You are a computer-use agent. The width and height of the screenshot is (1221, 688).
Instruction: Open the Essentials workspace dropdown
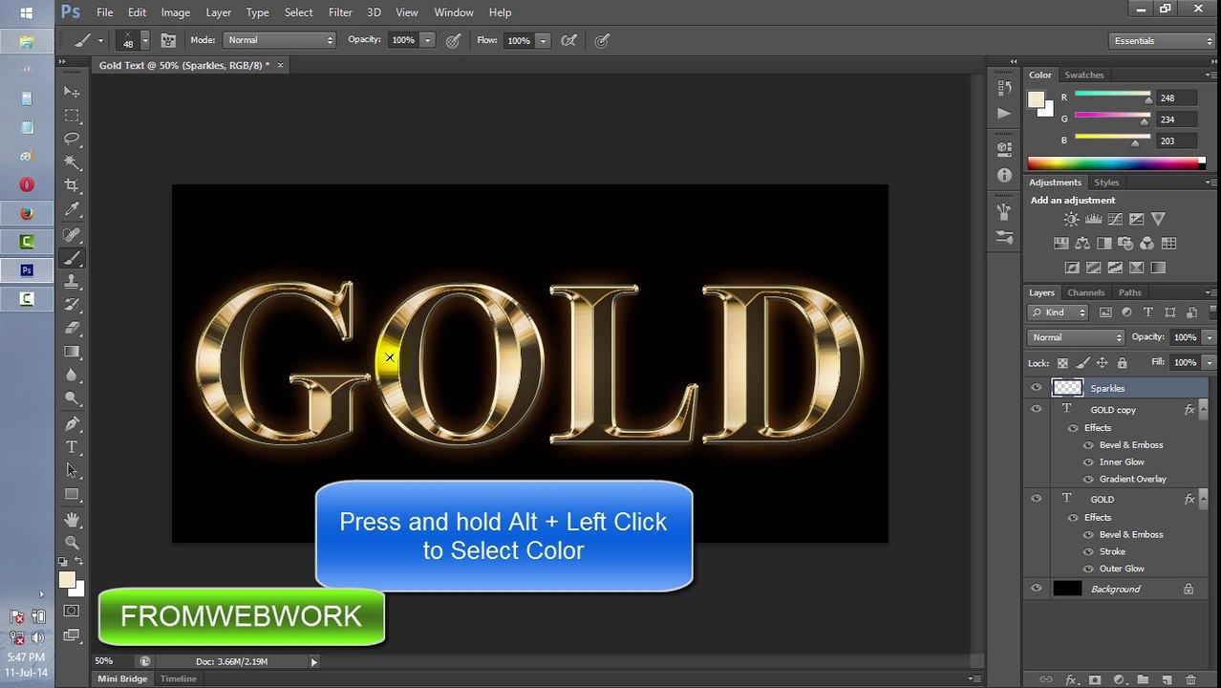[1162, 41]
